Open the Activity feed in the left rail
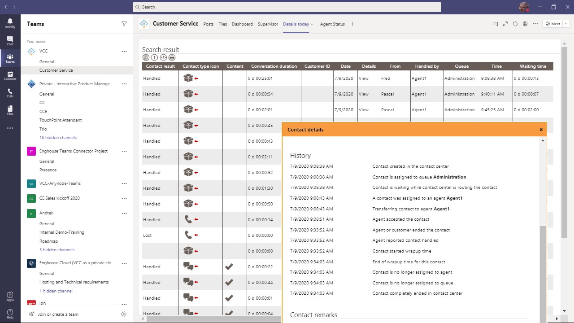This screenshot has width=574, height=323. (10, 23)
